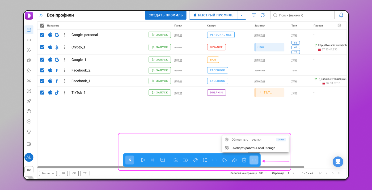Click the trash delete icon in bulk toolbar
Image resolution: width=372 pixels, height=190 pixels.
(x=244, y=160)
